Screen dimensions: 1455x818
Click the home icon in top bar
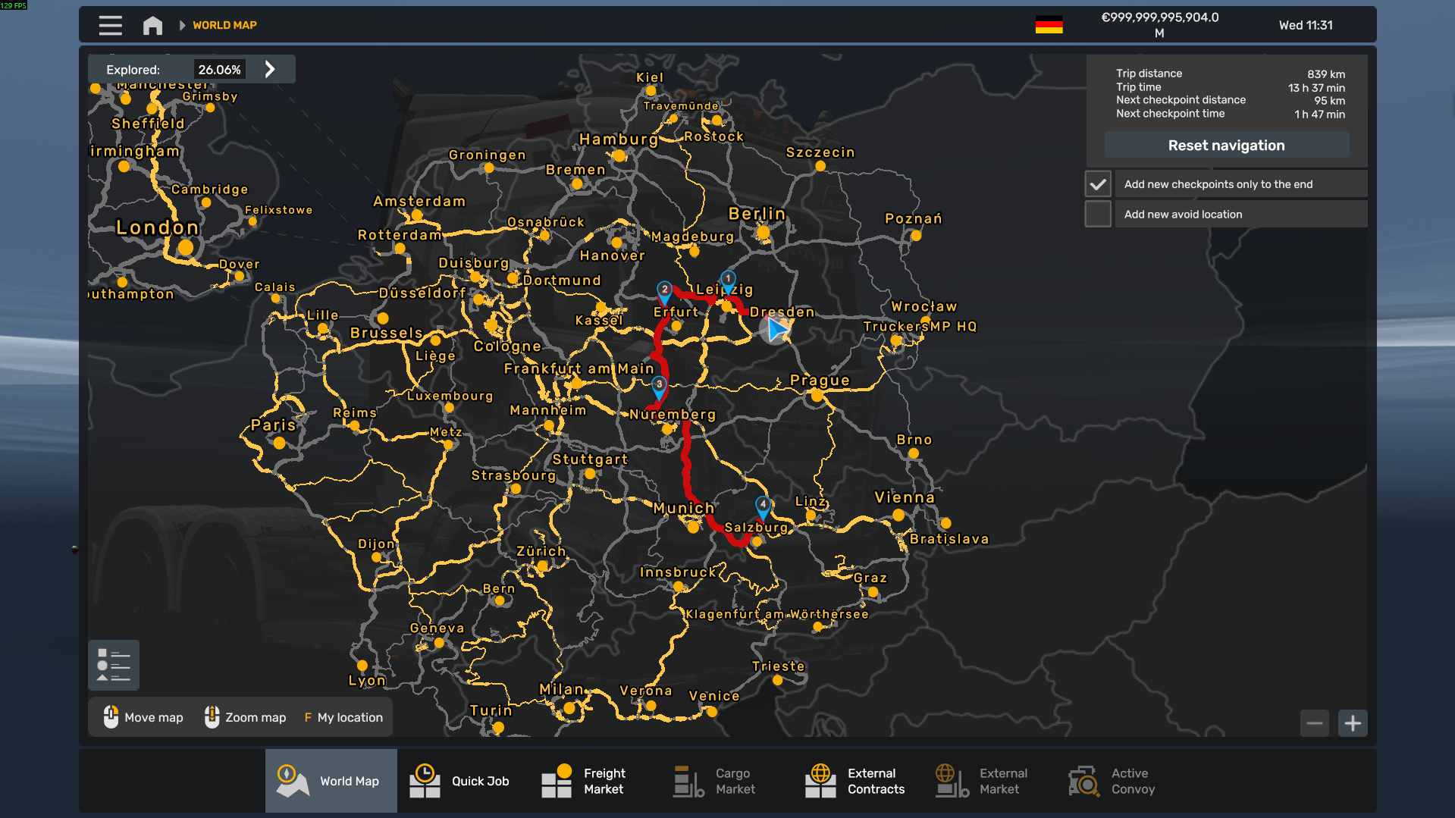[x=152, y=26]
